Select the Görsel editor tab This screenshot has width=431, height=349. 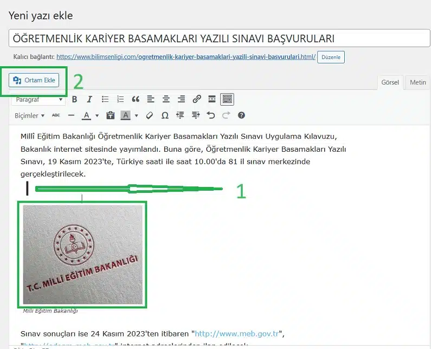tap(390, 82)
